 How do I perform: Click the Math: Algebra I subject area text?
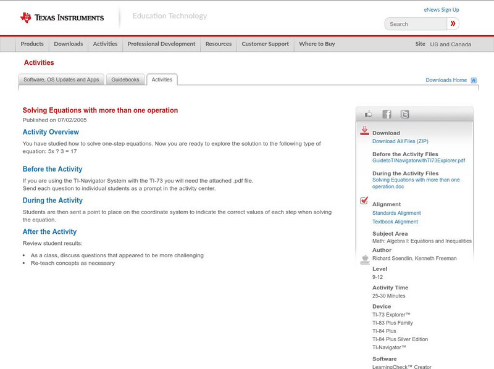422,241
